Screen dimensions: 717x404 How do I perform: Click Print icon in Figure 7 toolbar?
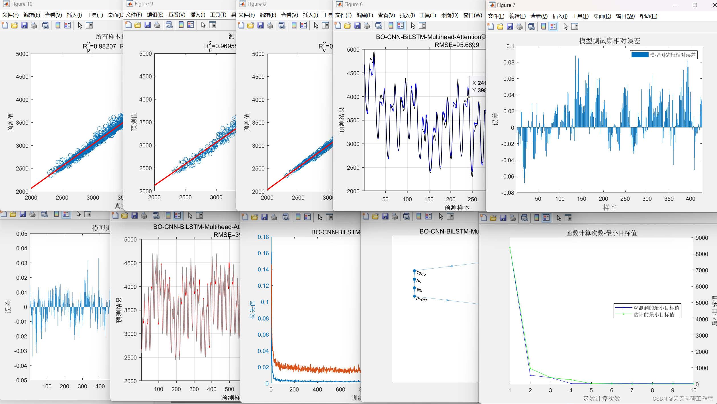520,26
